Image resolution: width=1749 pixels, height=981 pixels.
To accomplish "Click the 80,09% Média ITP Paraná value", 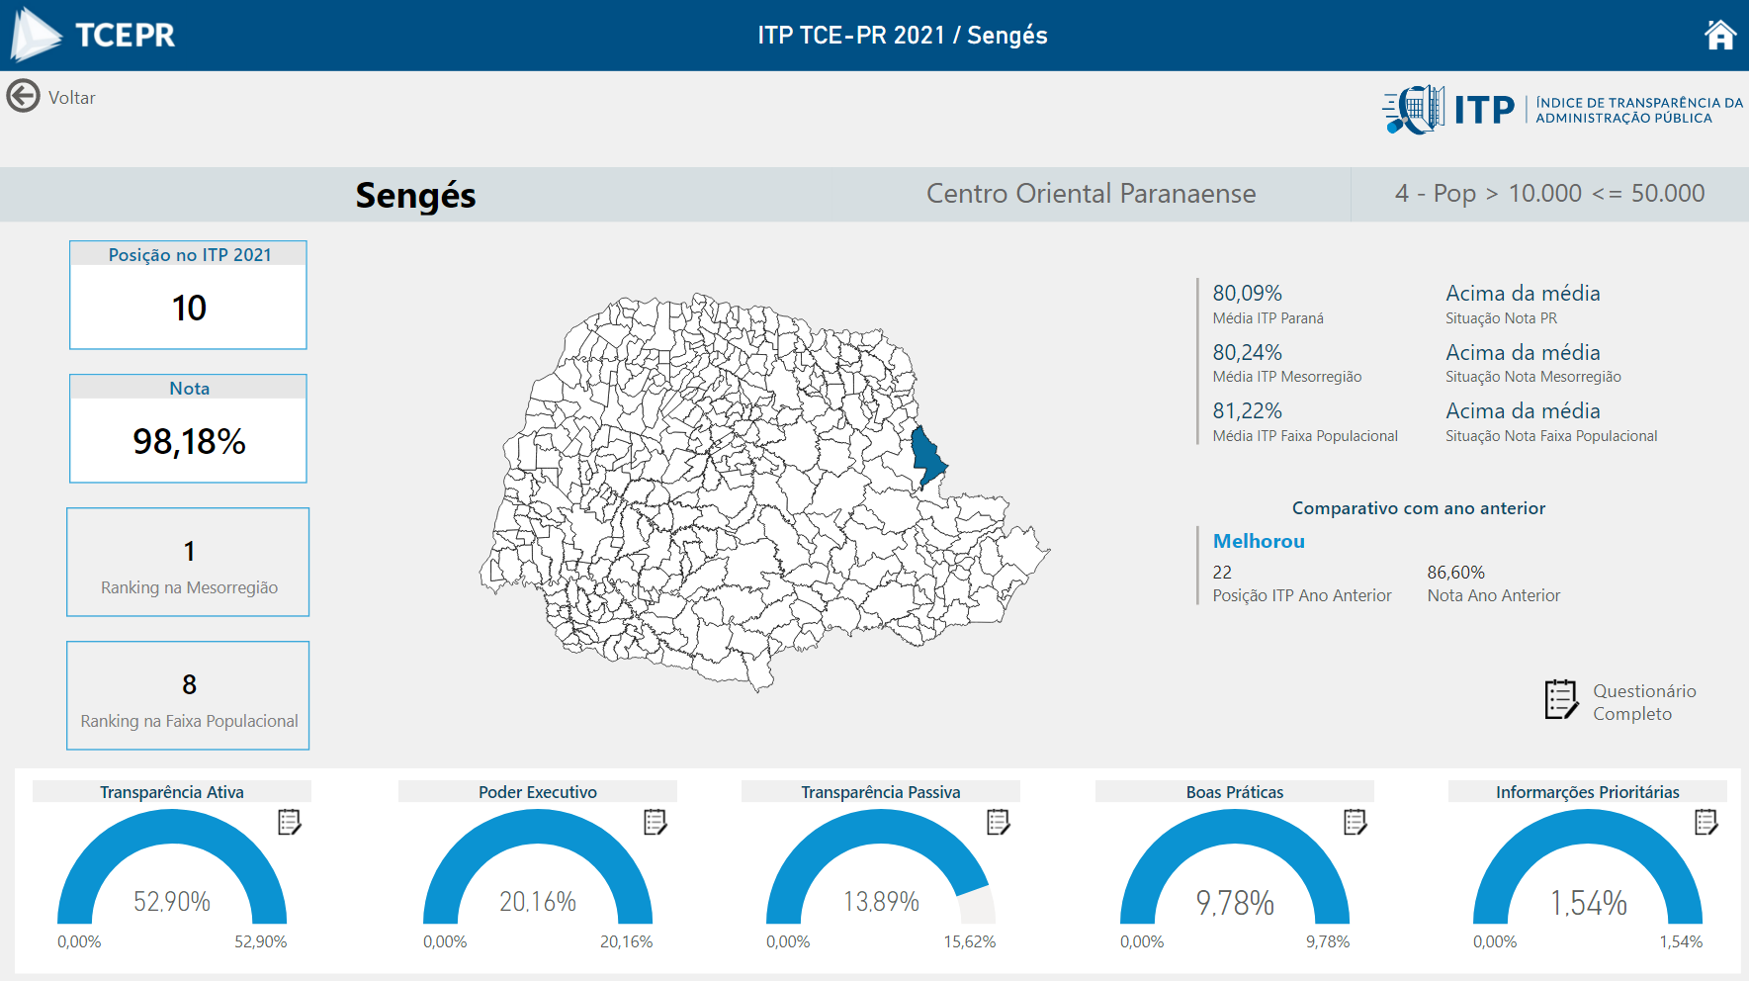I will coord(1247,293).
